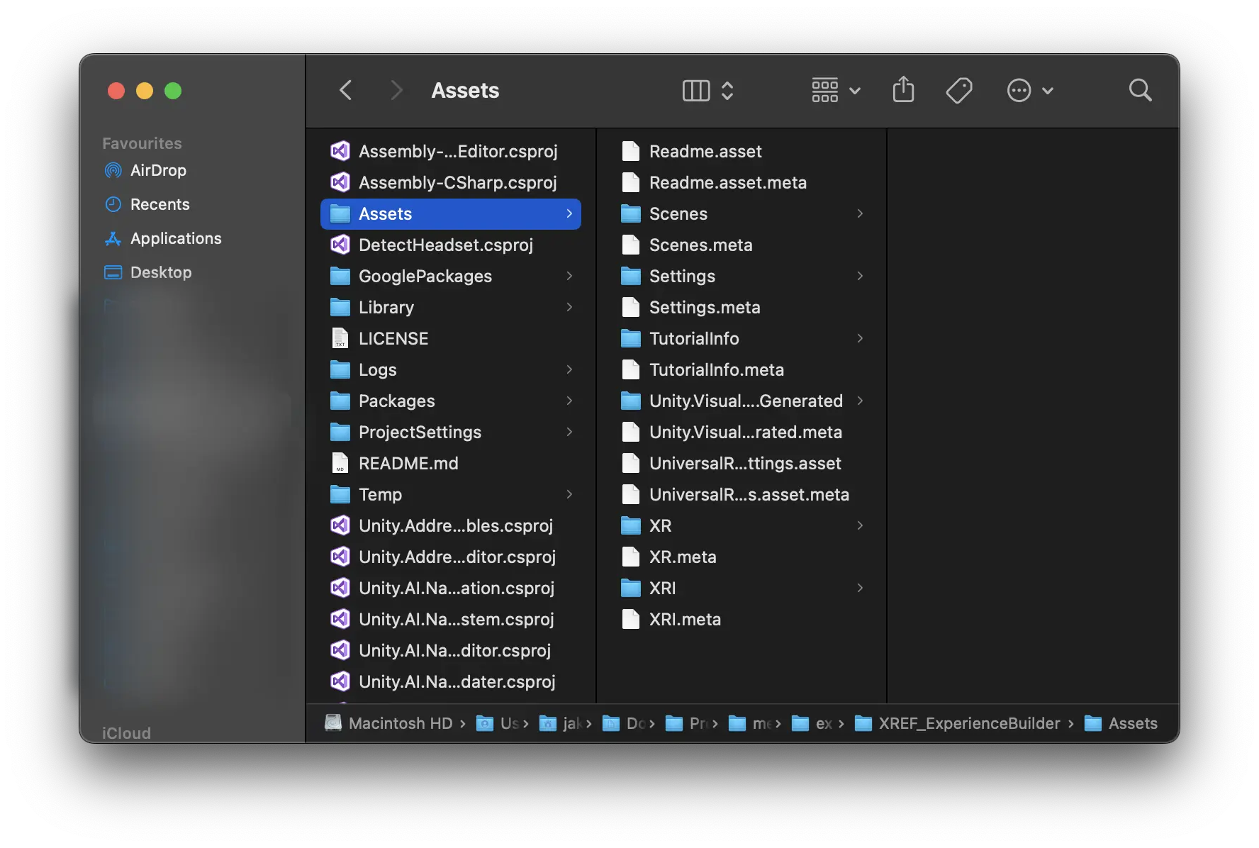The height and width of the screenshot is (848, 1259).
Task: Select the README.md file
Action: point(408,463)
